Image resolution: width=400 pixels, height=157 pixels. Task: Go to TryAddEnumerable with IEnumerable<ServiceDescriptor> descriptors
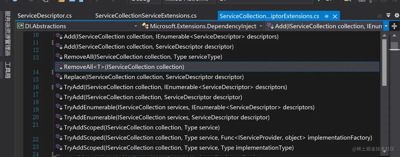coord(217,107)
